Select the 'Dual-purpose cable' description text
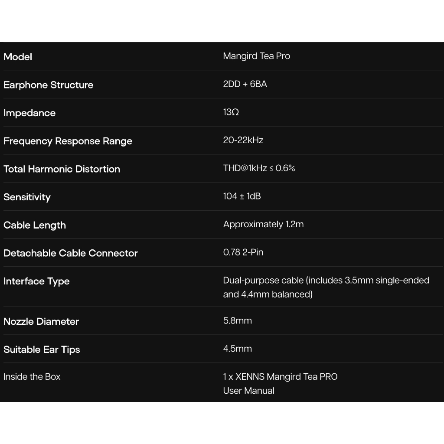This screenshot has height=444, width=444. coord(326,287)
